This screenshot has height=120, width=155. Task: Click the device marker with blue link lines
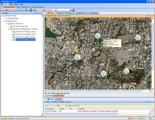77,57
